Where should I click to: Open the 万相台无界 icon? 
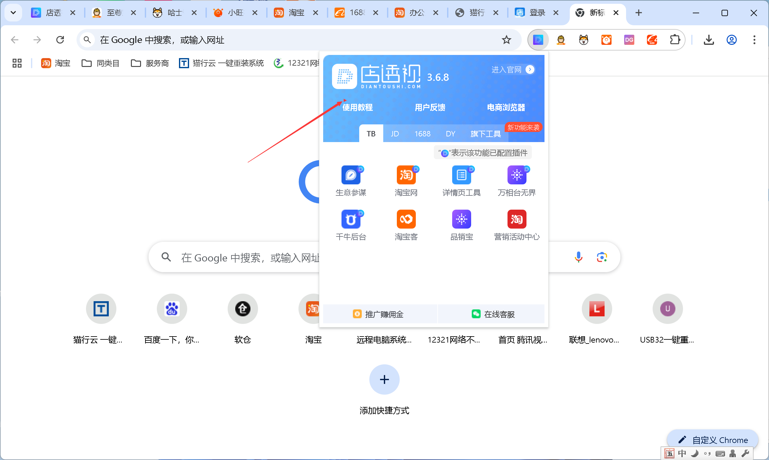tap(517, 175)
